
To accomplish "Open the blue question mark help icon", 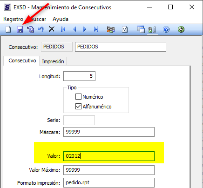I will pyautogui.click(x=166, y=29).
